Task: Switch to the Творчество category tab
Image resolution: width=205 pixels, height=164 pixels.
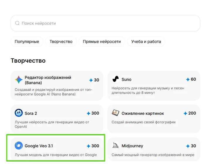Action: (61, 42)
